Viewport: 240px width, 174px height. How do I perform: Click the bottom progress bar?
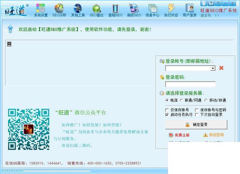pos(46,170)
